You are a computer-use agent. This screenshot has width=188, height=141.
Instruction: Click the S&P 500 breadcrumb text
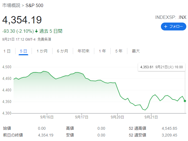tap(34, 5)
